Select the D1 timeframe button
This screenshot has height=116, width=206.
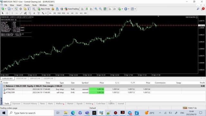(77, 13)
